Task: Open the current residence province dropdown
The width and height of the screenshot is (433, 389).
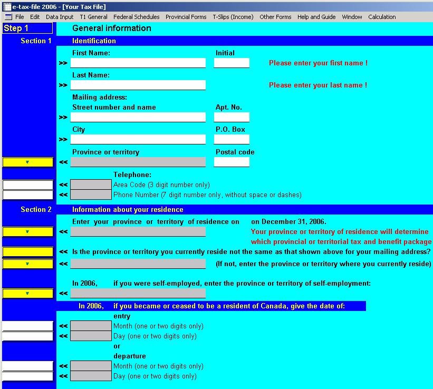Action: click(27, 264)
